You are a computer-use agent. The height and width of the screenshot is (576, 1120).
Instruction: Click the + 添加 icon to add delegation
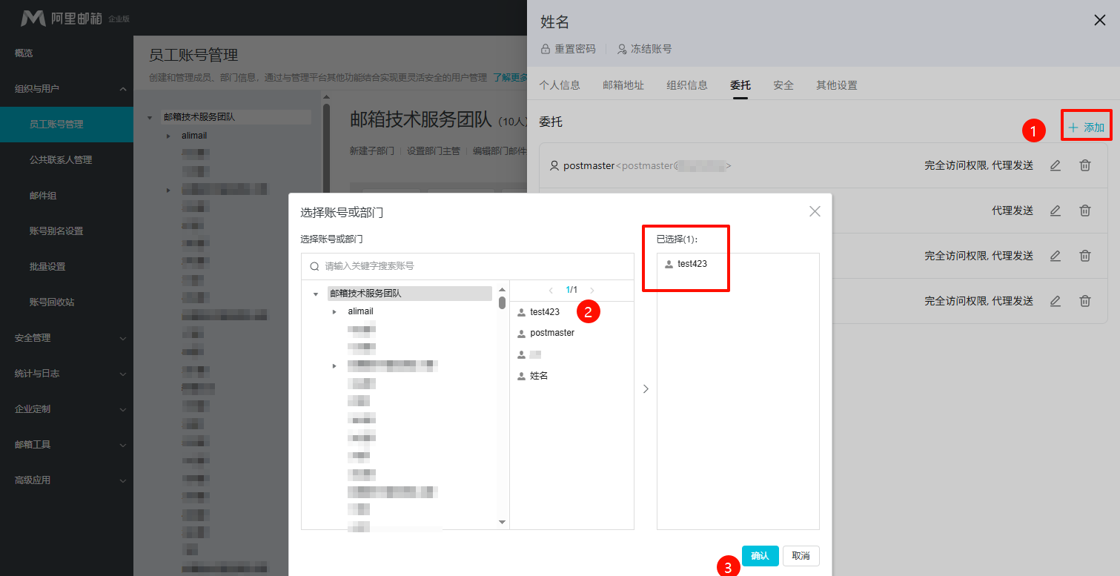pyautogui.click(x=1086, y=126)
